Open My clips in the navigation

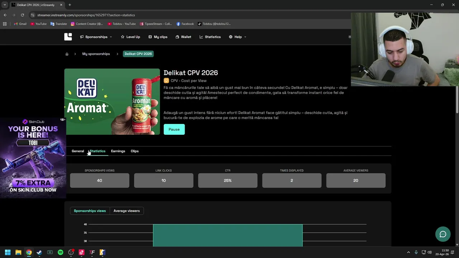click(158, 37)
